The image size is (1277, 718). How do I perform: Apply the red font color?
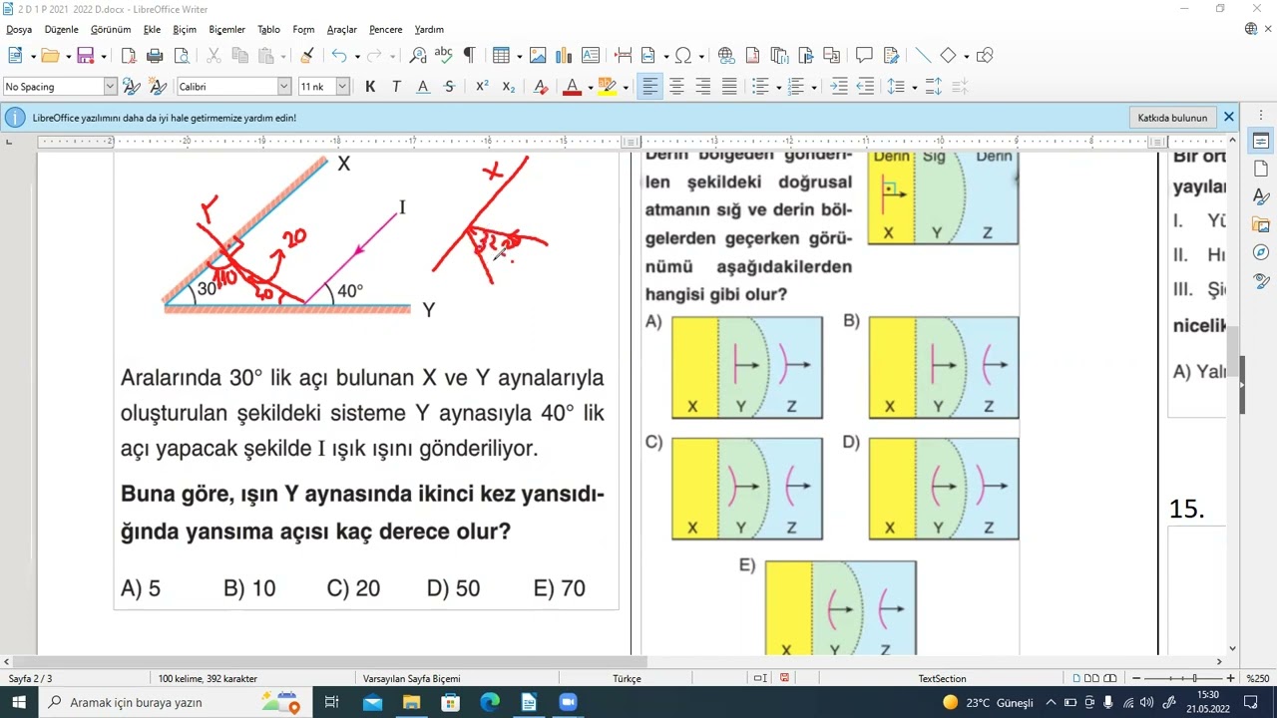[x=572, y=87]
